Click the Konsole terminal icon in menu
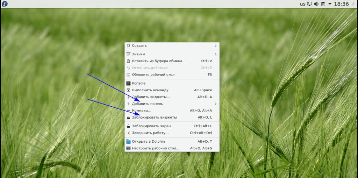 [x=128, y=83]
